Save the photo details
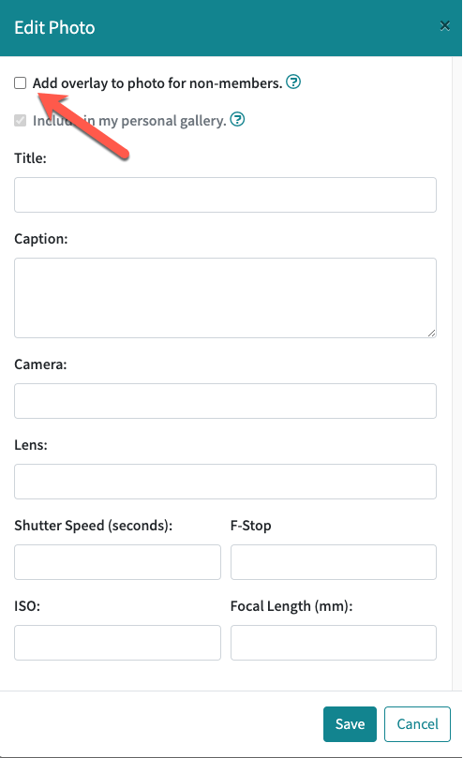The width and height of the screenshot is (463, 758). click(350, 724)
